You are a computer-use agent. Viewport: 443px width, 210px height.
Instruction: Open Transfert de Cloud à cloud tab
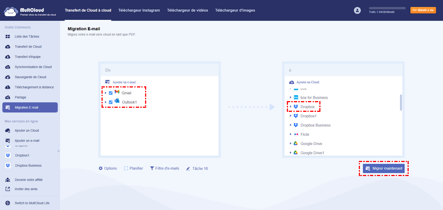[88, 10]
